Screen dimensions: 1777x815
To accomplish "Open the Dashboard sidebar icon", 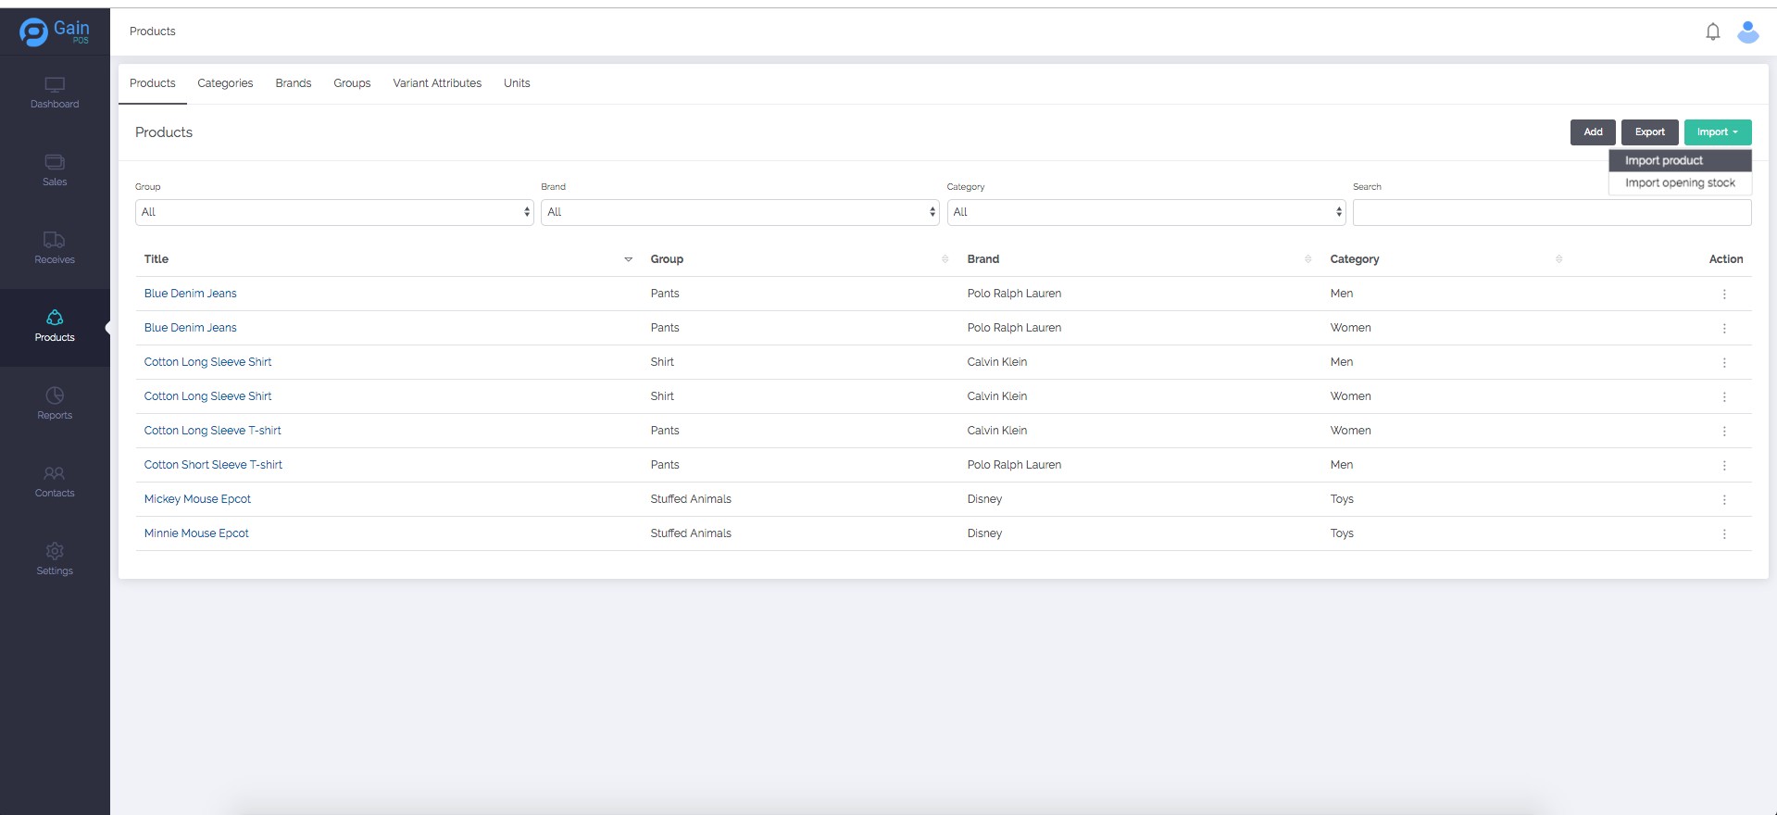I will pos(55,85).
